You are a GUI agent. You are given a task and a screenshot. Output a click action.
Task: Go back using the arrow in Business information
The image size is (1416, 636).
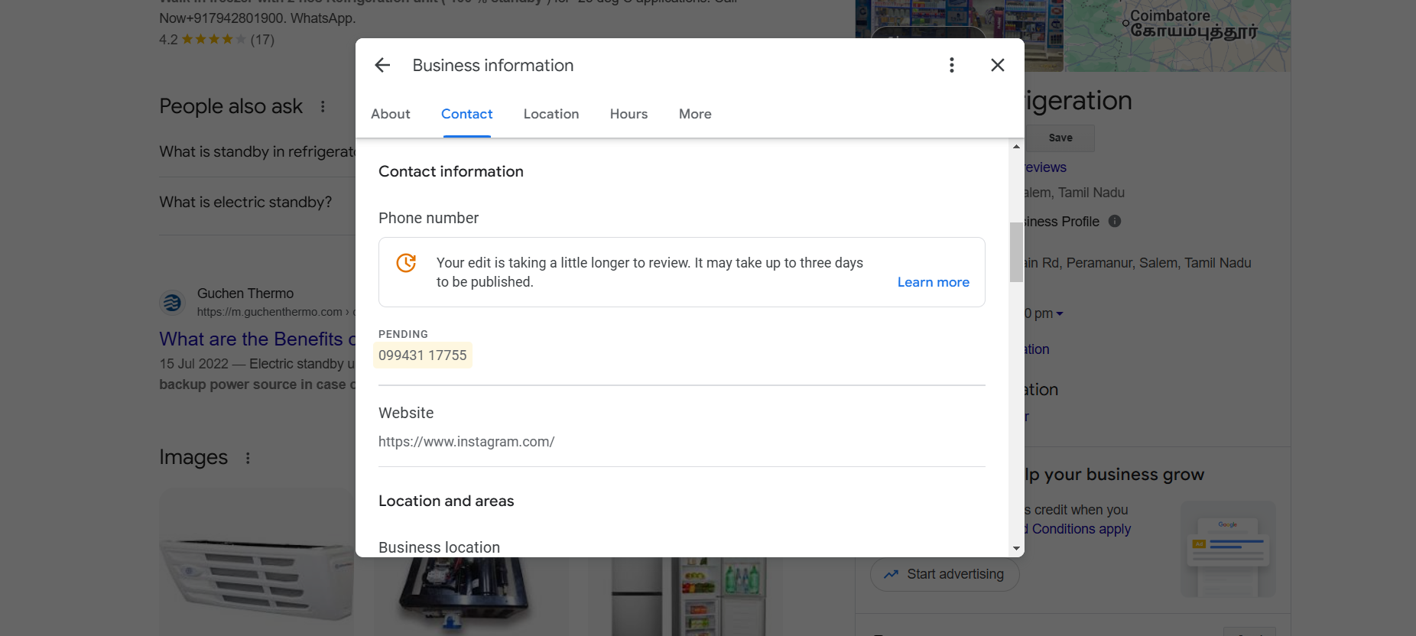click(382, 66)
